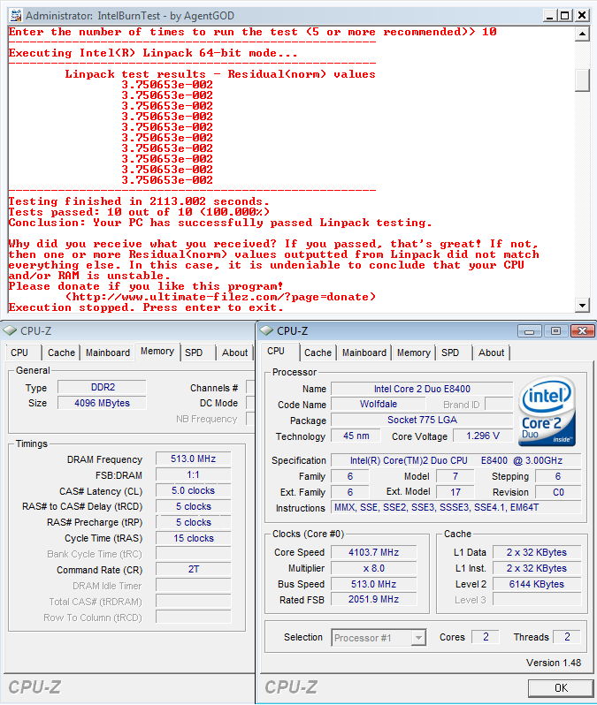
Task: Open About tab in left CPU-Z window
Action: [x=234, y=352]
